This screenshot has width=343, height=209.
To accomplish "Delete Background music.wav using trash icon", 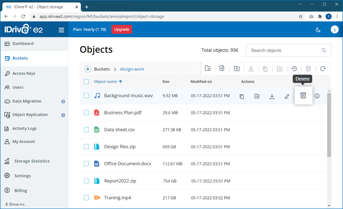I will pos(303,96).
